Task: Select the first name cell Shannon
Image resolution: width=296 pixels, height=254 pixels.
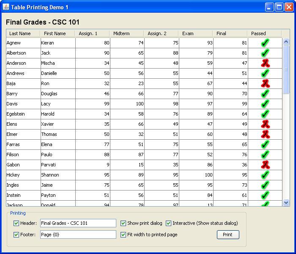Action: click(58, 175)
